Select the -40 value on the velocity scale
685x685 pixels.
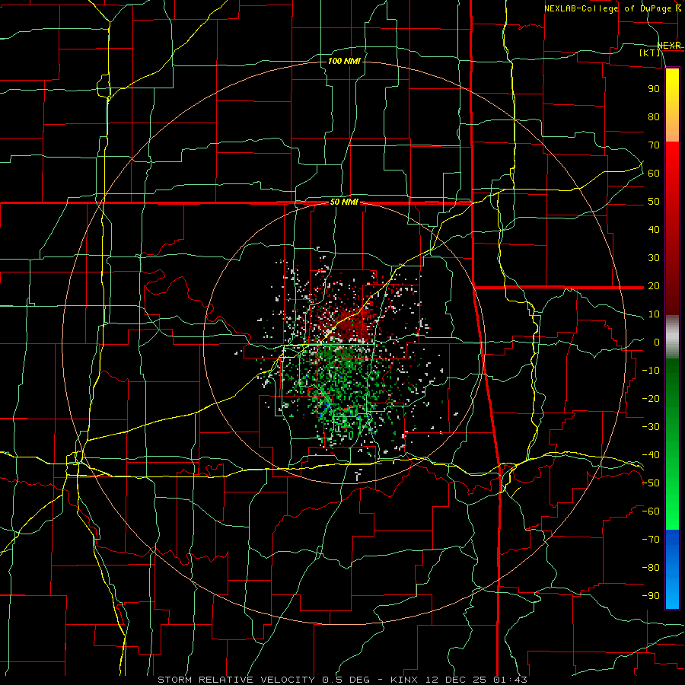[651, 455]
